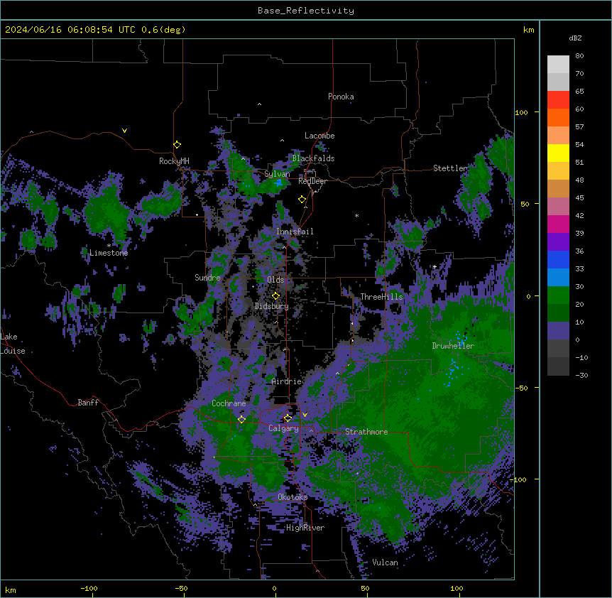Click the Banff label
Screen dimensions: 612x598
pyautogui.click(x=88, y=403)
